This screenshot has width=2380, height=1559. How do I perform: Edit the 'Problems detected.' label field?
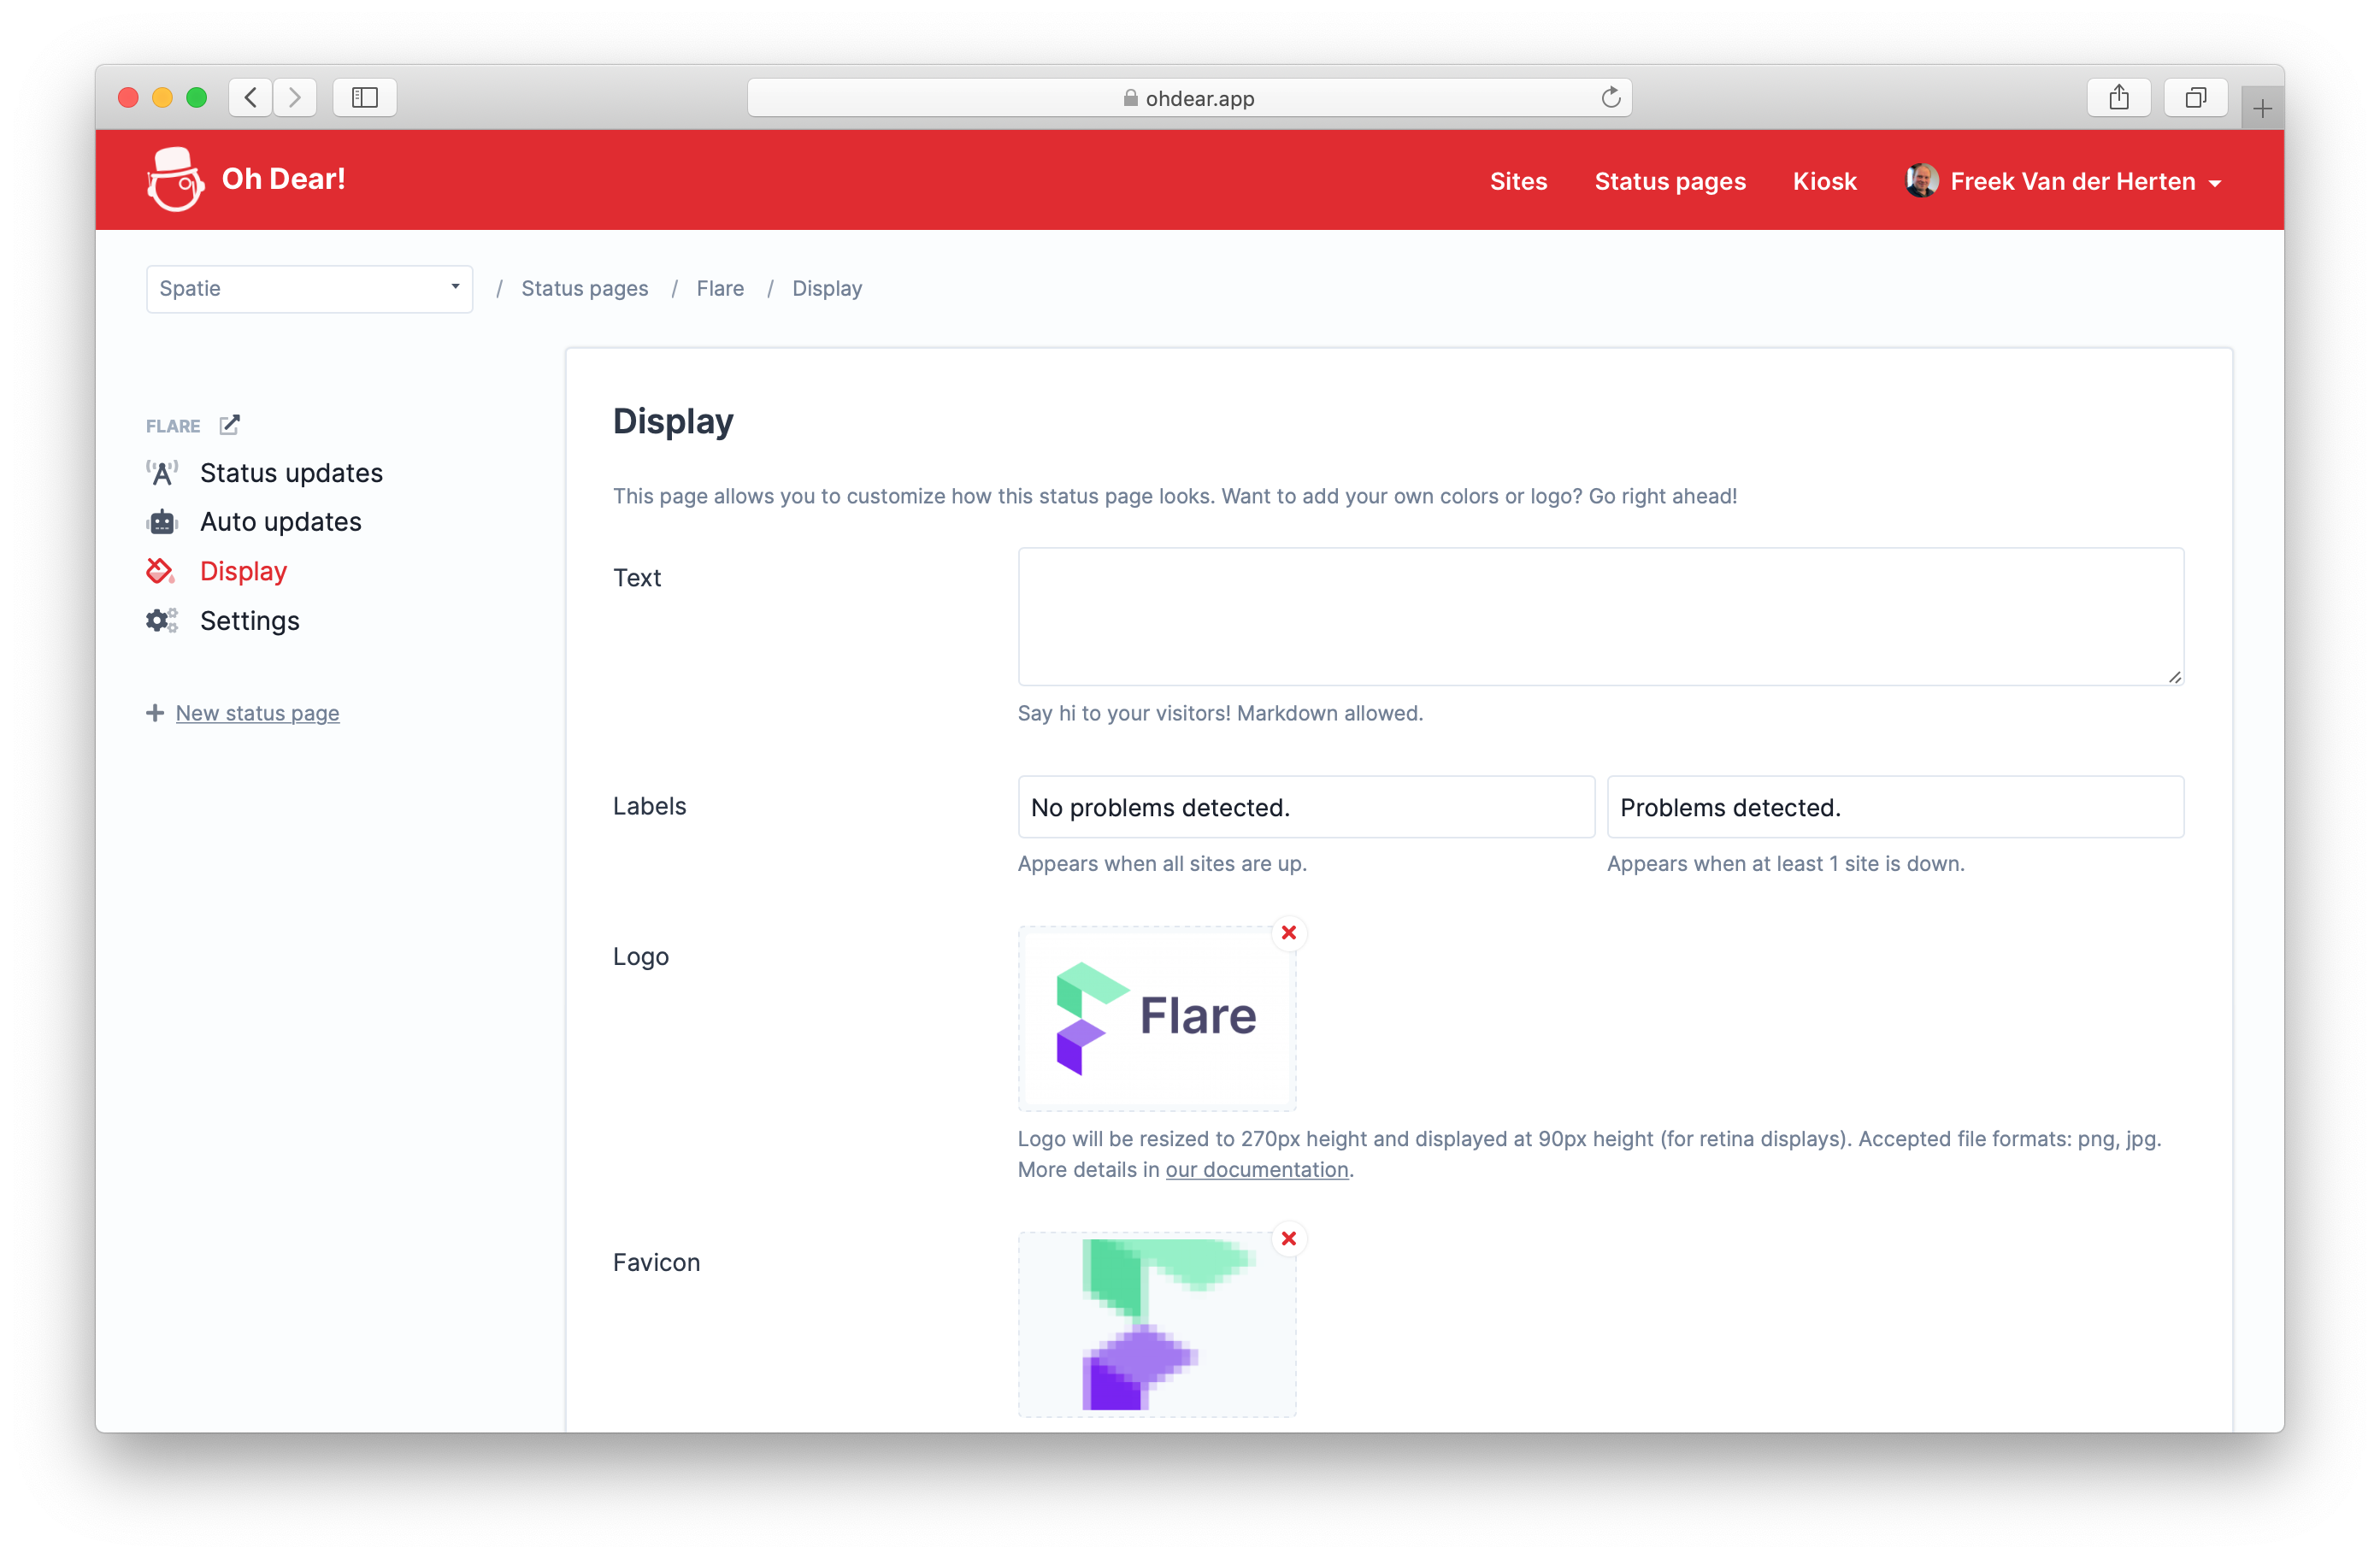[x=1895, y=807]
